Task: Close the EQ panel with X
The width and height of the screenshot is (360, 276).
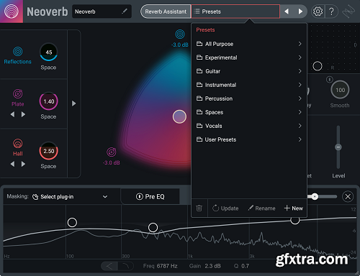Action: pyautogui.click(x=348, y=197)
